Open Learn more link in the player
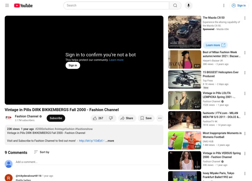Viewport: 252px width, 181px height. point(116,60)
